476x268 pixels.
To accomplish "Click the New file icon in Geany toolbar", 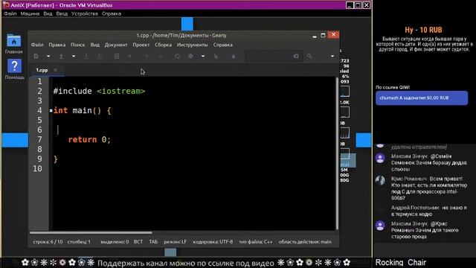I will point(36,57).
